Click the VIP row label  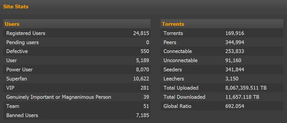coord(10,88)
